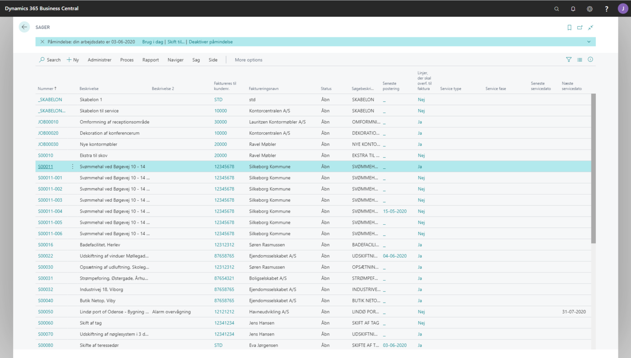Screen dimensions: 631x358
Task: Open the Service type column header
Action: point(451,89)
